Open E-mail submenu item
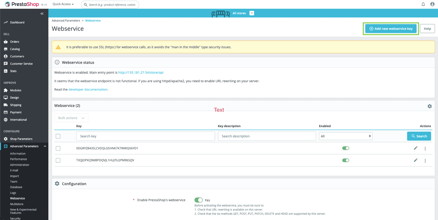 point(14,170)
